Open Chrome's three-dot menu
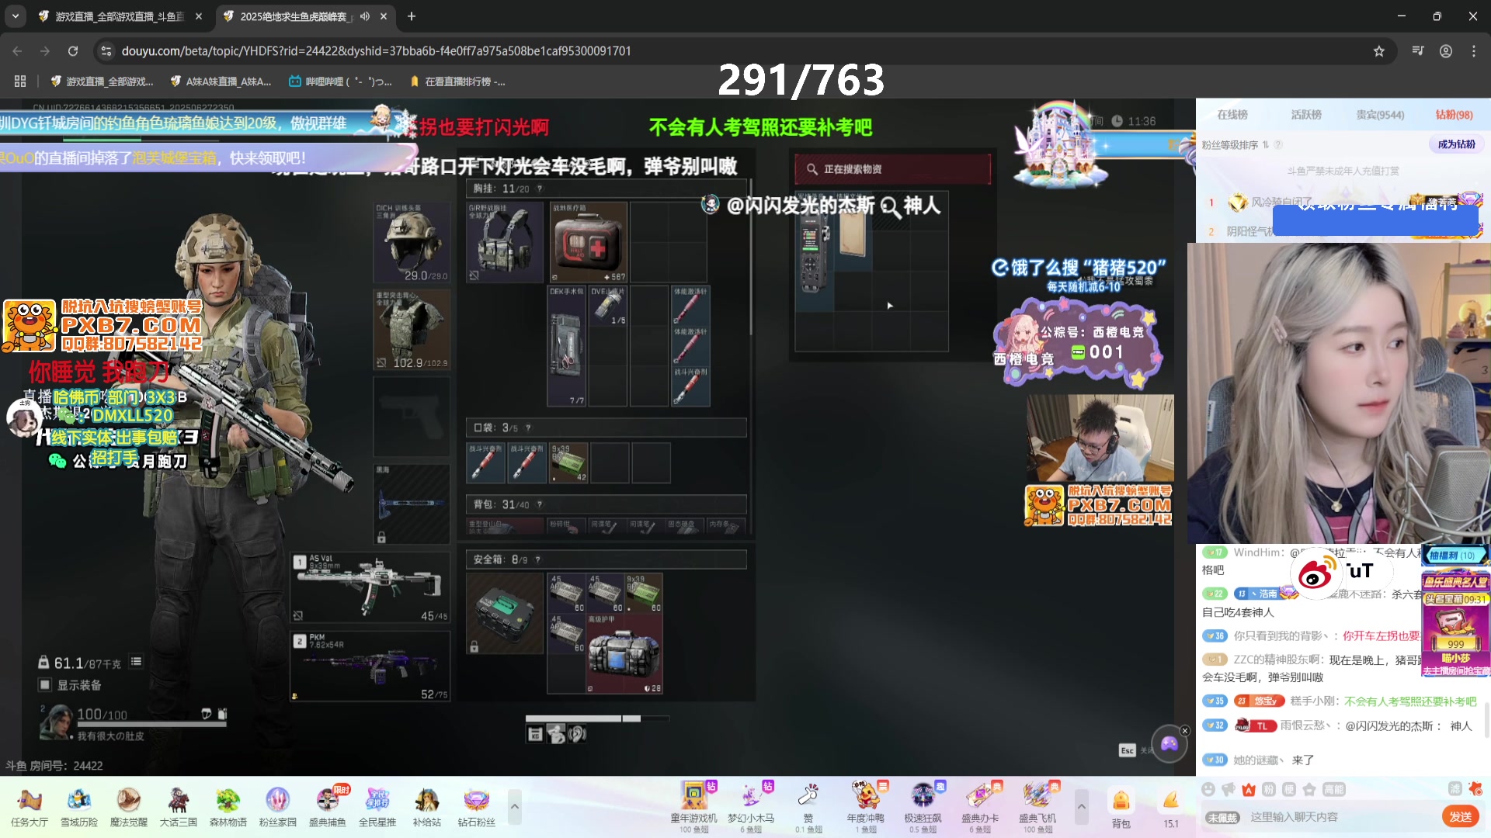This screenshot has height=838, width=1491. point(1474,51)
